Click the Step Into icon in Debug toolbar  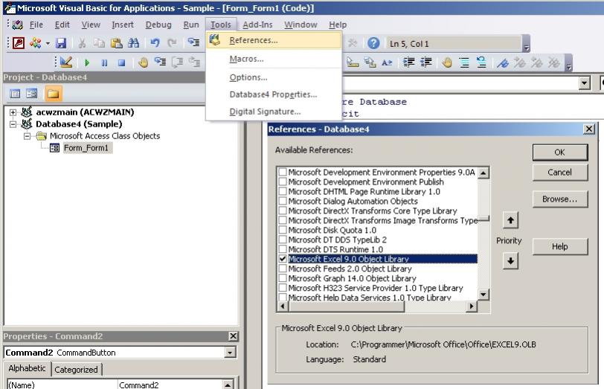pyautogui.click(x=160, y=62)
